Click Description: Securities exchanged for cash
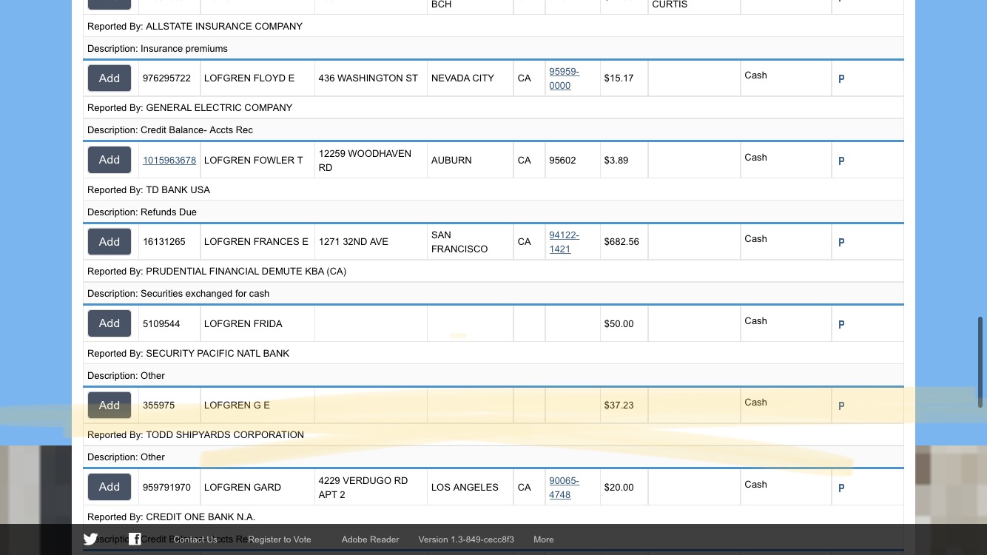The height and width of the screenshot is (555, 987). pyautogui.click(x=178, y=293)
